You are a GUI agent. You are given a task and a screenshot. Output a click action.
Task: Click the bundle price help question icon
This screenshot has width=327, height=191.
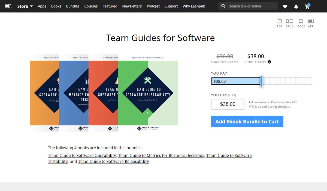pyautogui.click(x=270, y=62)
